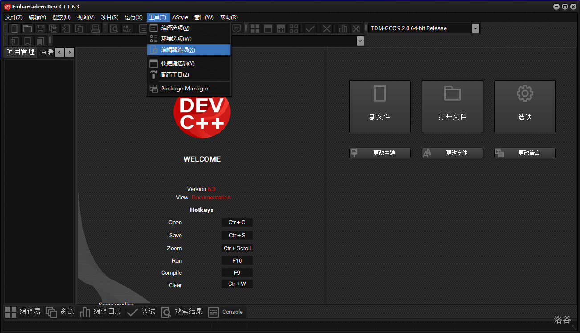Click the right arrow next to sidebar tabs

pyautogui.click(x=69, y=52)
